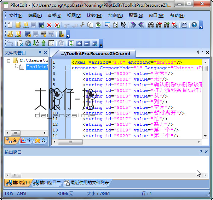Click the blue minus collapse all icon
Screen dimensions: 213x200
point(87,43)
